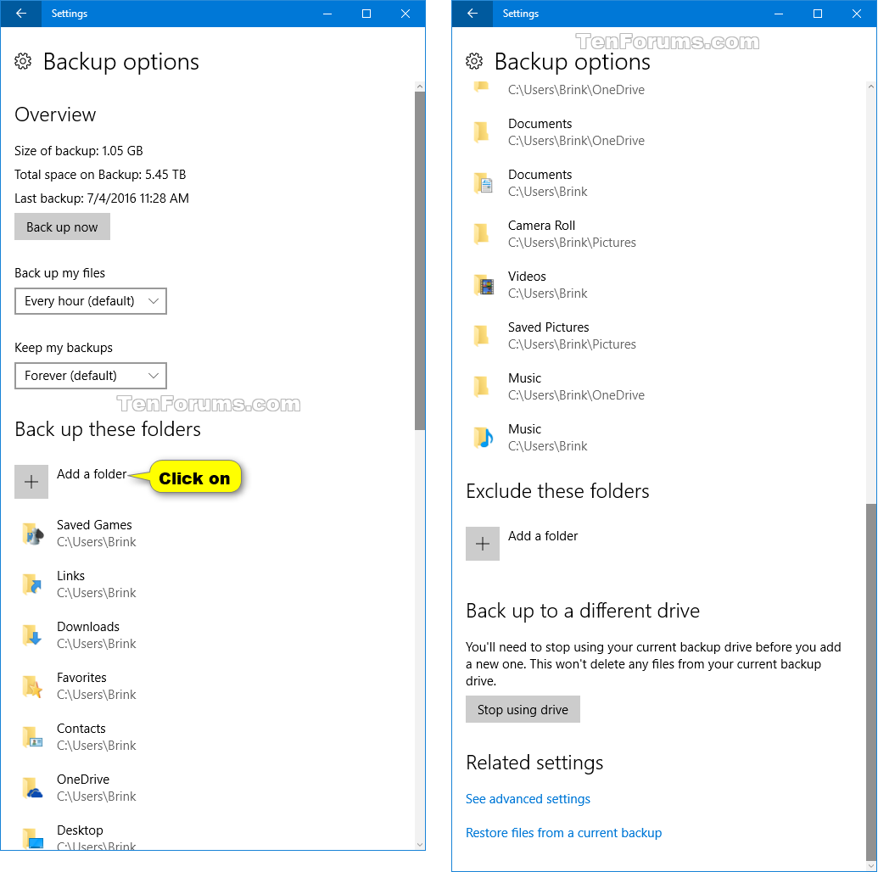Click the Settings gear beside Backup options
Screen dimensions: 878x872
[24, 61]
